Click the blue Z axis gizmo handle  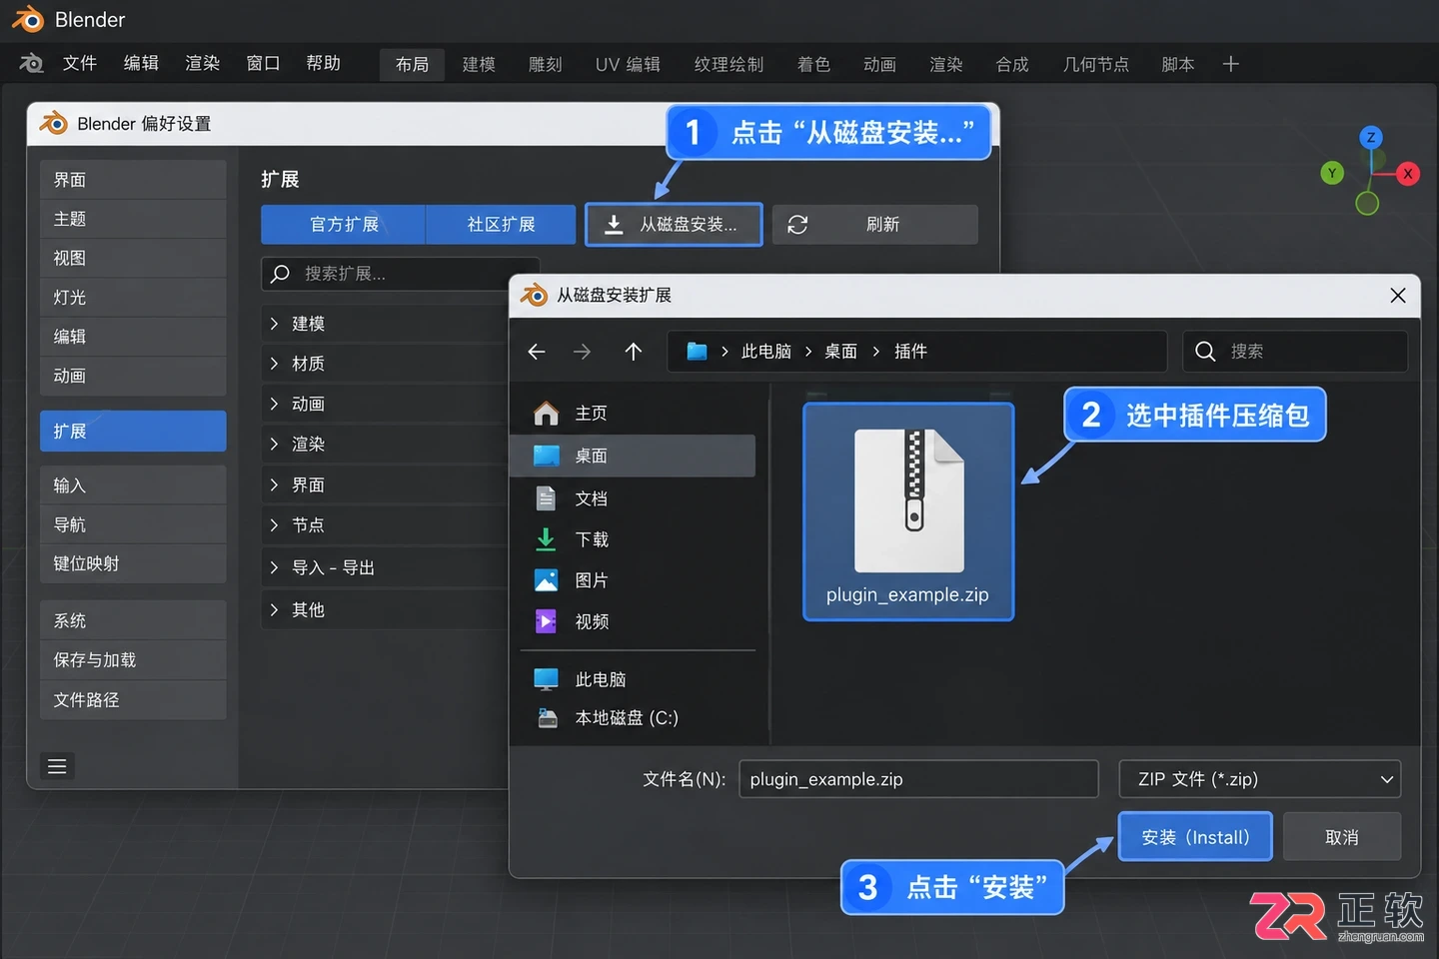tap(1371, 137)
